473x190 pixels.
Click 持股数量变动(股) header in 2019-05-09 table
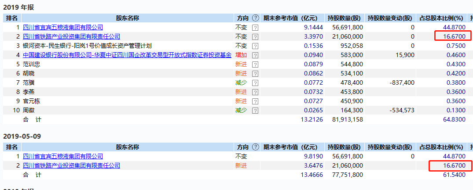390,147
